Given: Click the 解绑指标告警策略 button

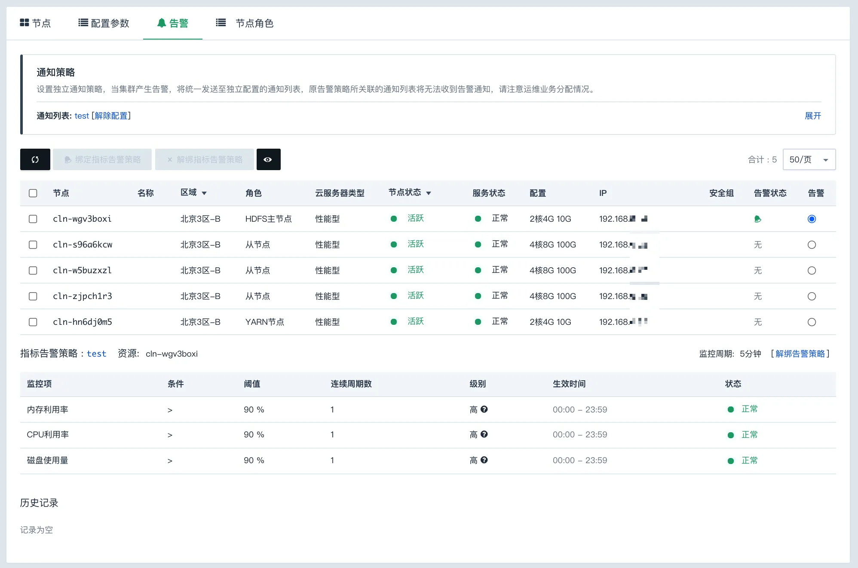Looking at the screenshot, I should [205, 159].
